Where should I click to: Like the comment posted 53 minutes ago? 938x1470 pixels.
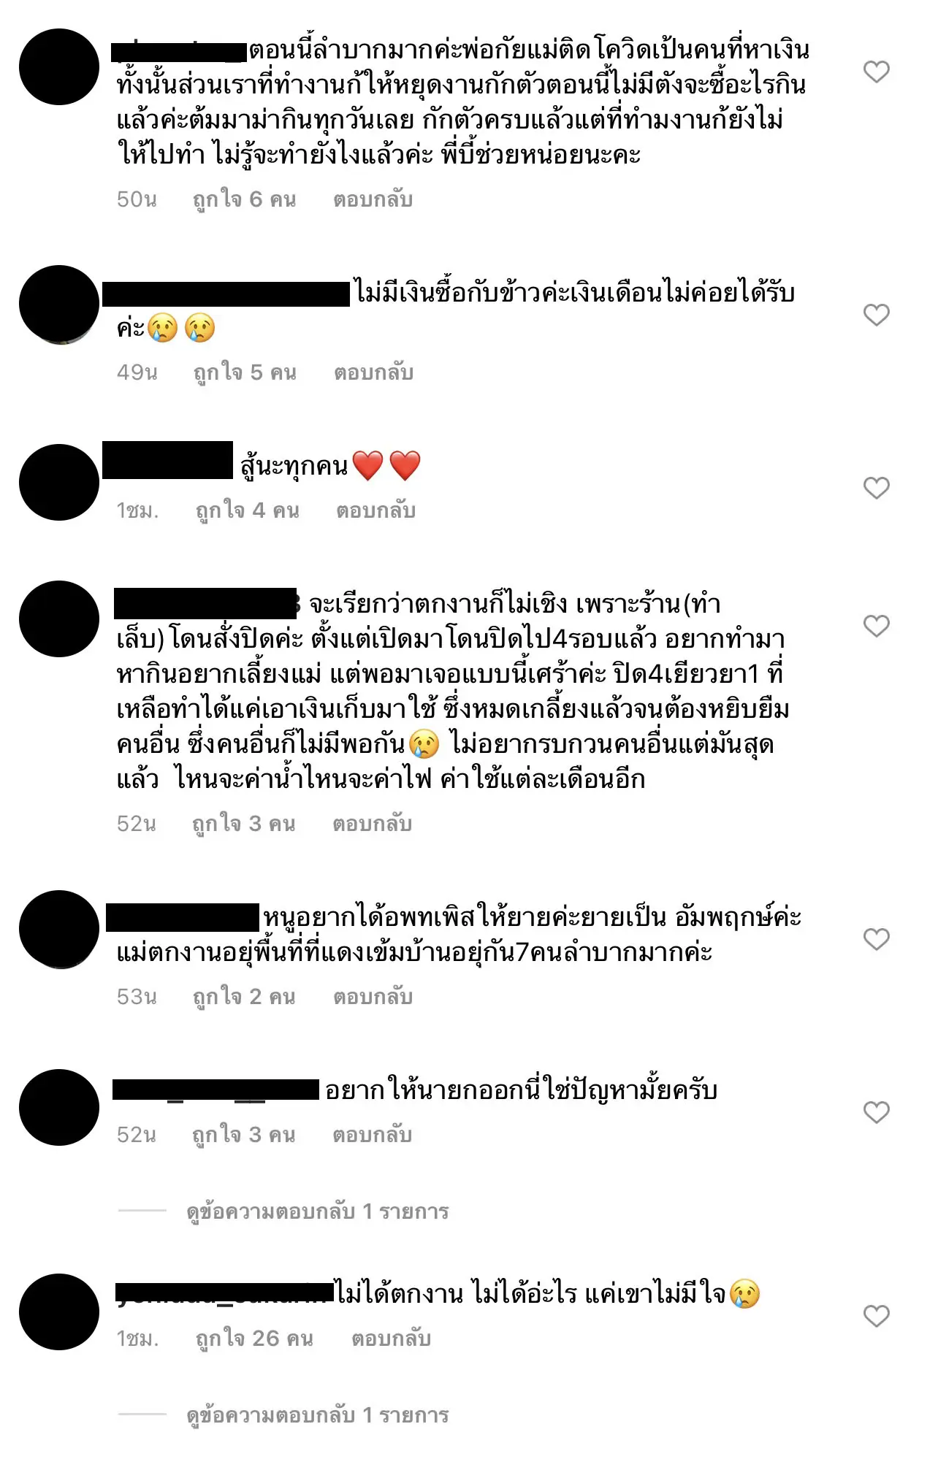pyautogui.click(x=876, y=939)
